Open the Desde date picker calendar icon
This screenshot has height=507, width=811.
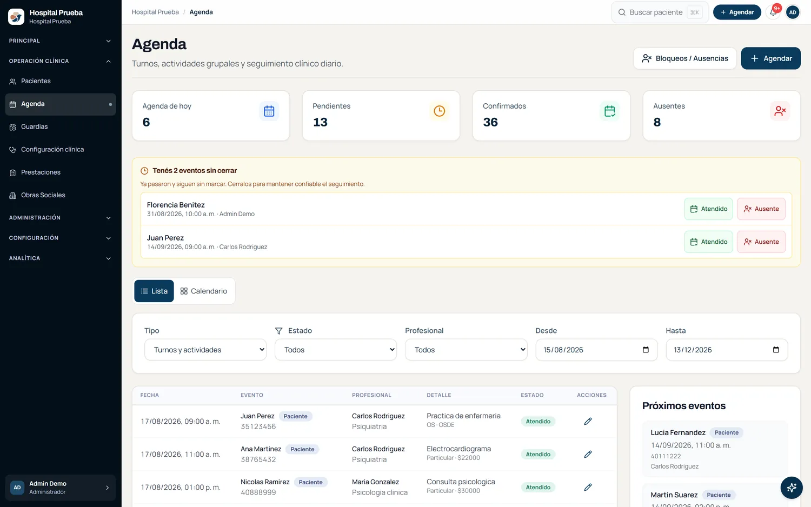pos(646,350)
